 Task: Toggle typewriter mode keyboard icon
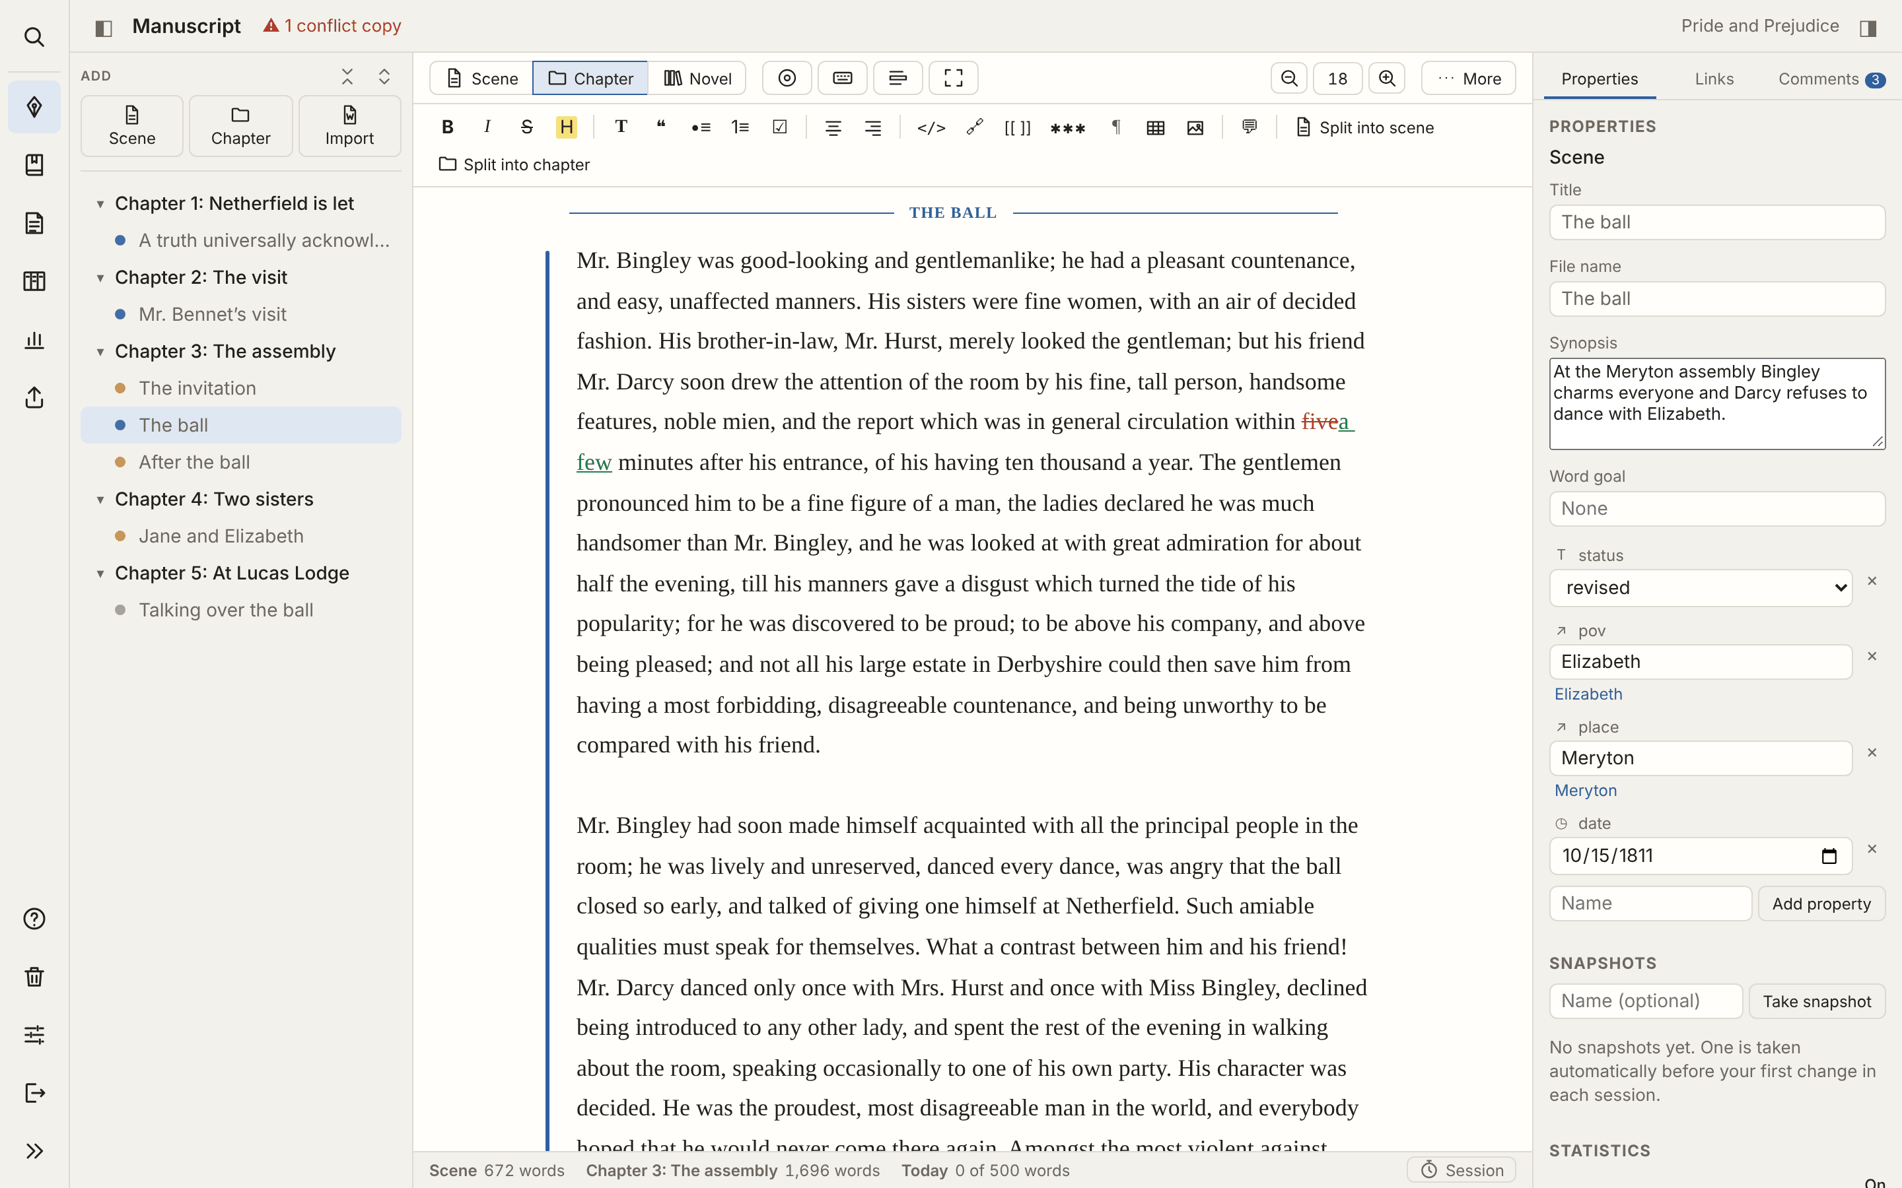pyautogui.click(x=843, y=79)
